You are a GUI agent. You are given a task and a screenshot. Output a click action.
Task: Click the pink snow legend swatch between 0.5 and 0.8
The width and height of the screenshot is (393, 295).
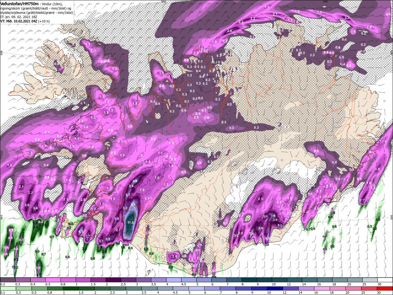[53, 280]
